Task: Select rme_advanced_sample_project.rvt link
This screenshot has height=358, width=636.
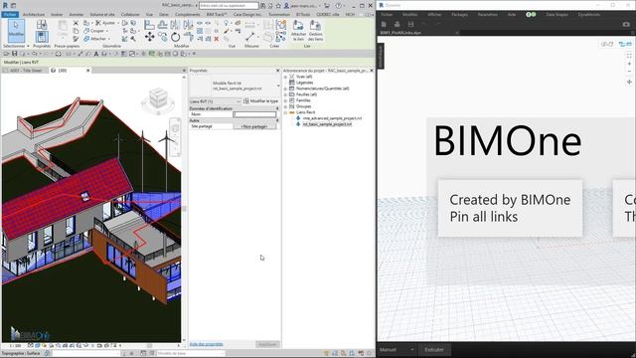Action: pos(332,118)
